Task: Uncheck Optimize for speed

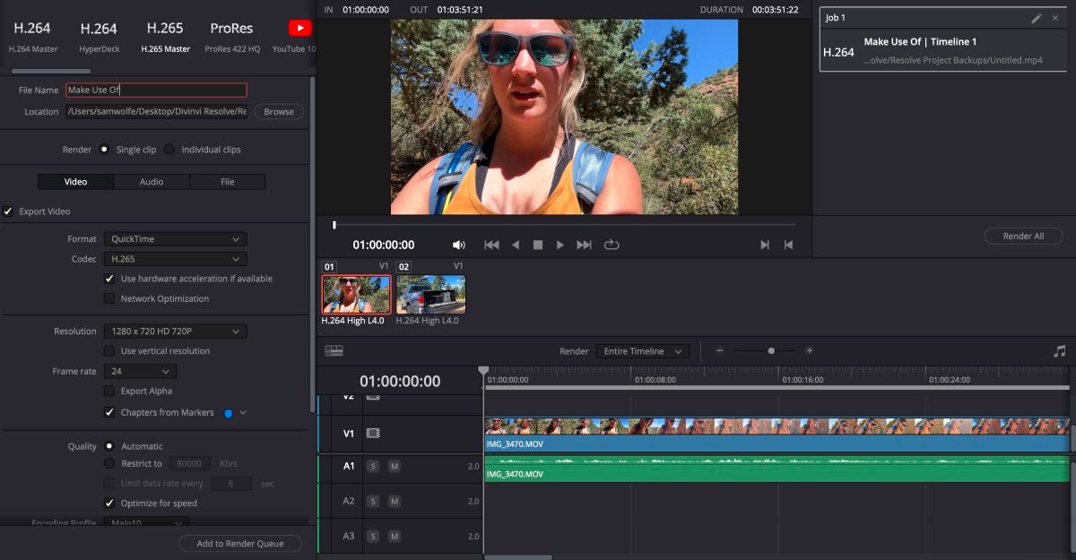Action: point(109,503)
